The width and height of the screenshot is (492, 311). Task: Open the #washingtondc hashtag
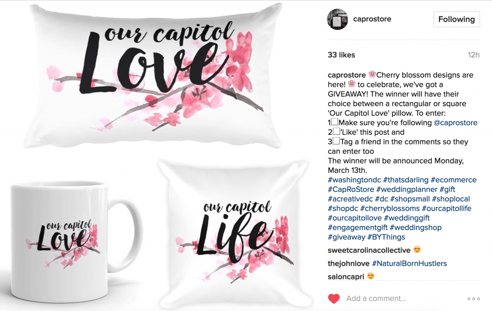coord(354,179)
